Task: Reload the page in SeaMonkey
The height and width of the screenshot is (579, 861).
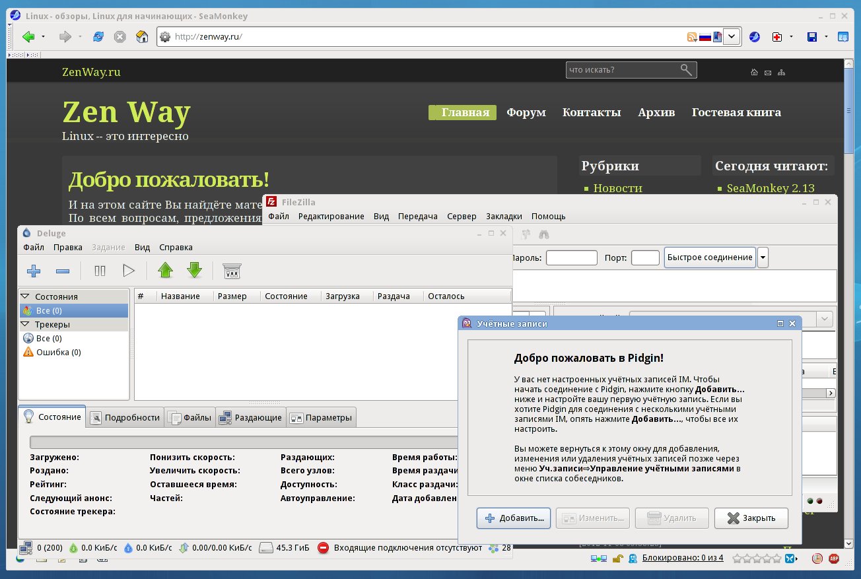Action: point(98,37)
